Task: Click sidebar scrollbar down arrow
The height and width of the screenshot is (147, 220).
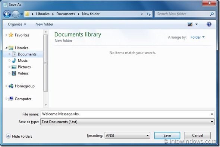Action: click(x=46, y=105)
